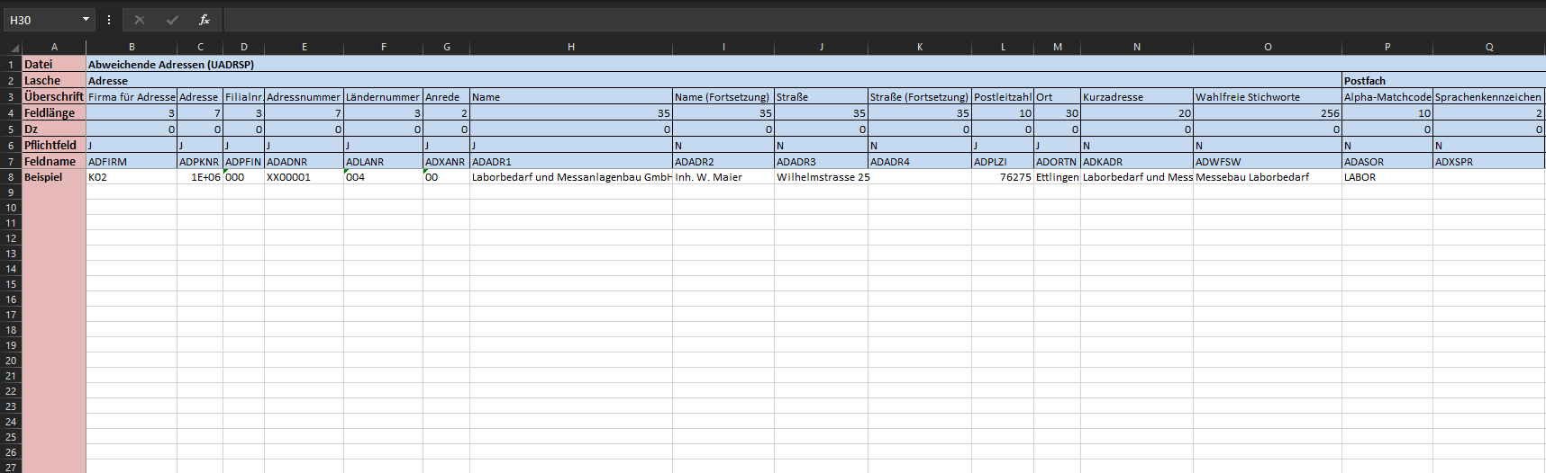Click the field length cell '256'
Image resolution: width=1546 pixels, height=473 pixels.
click(1268, 113)
